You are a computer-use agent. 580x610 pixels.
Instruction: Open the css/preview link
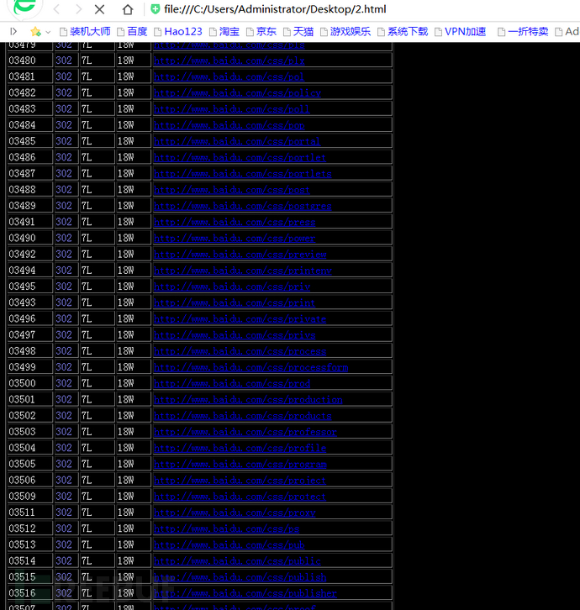pyautogui.click(x=240, y=255)
